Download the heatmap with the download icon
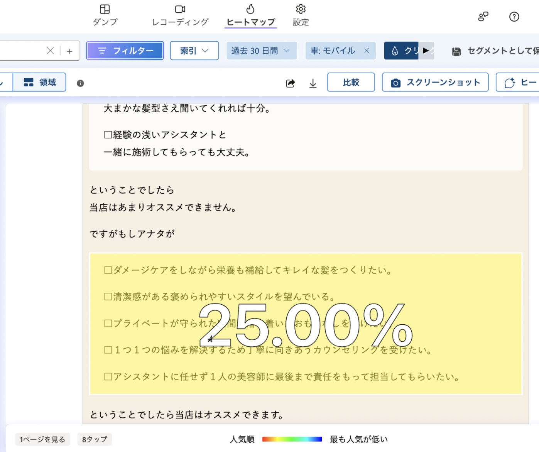Image resolution: width=539 pixels, height=452 pixels. tap(313, 83)
